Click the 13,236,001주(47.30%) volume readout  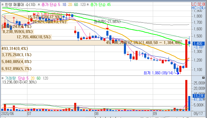tap(19, 82)
